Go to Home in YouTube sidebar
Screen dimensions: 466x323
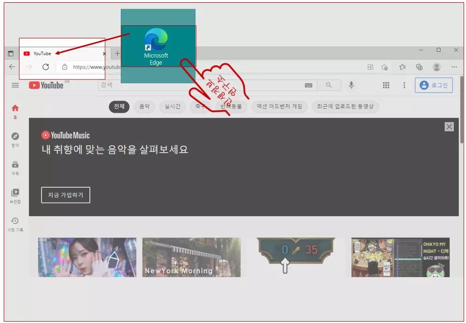[15, 111]
